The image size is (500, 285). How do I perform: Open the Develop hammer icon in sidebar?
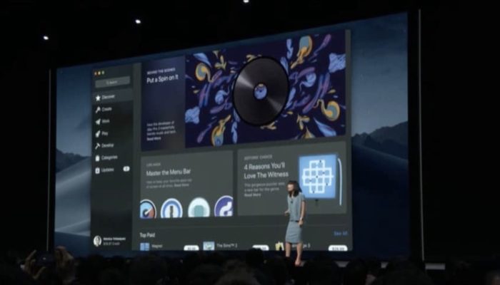click(x=98, y=146)
